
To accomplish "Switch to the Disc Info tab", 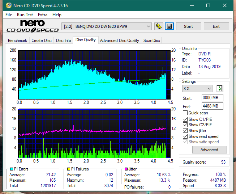I will (63, 41).
